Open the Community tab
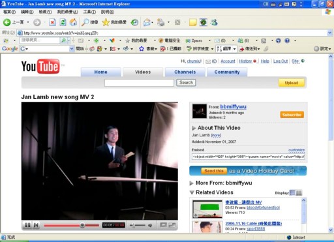 227,72
